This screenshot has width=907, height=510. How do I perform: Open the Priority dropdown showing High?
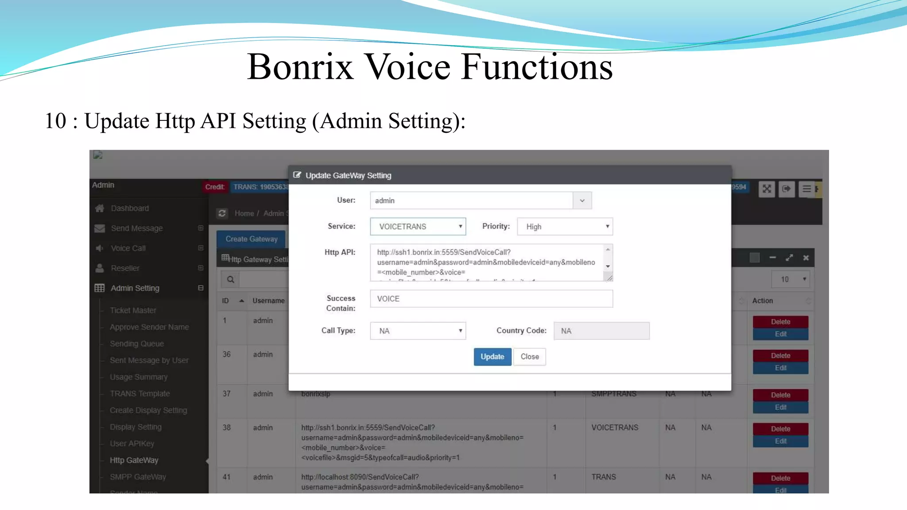click(x=565, y=227)
